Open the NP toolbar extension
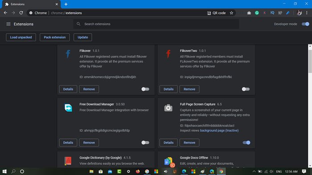This screenshot has width=312, height=175. pos(280,13)
